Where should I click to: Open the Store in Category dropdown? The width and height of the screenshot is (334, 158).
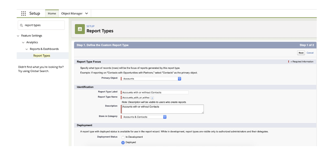coord(144,117)
